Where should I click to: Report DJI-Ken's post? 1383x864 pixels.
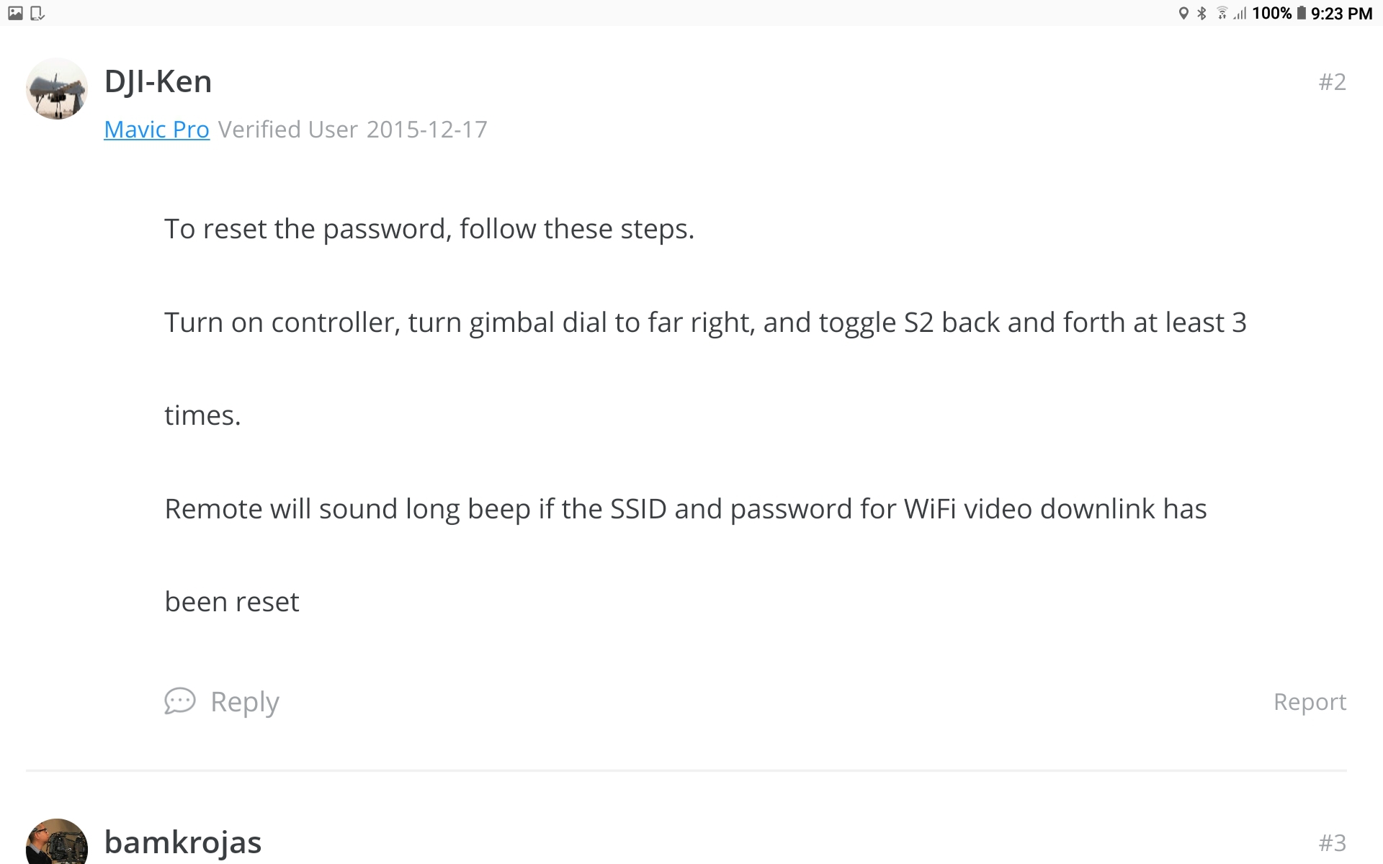(1310, 702)
